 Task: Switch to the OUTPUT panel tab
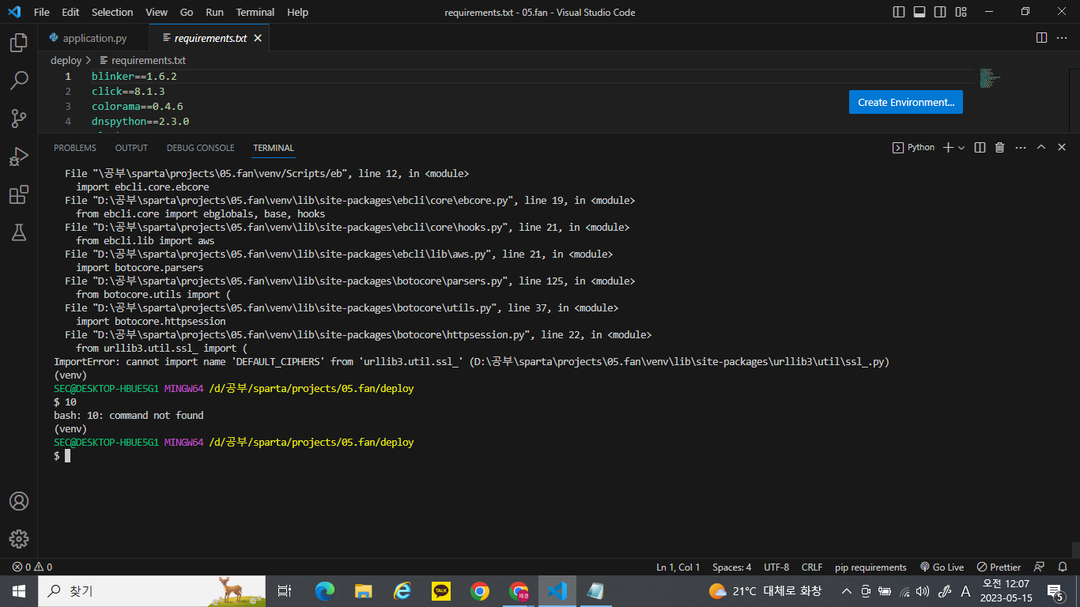pyautogui.click(x=131, y=148)
